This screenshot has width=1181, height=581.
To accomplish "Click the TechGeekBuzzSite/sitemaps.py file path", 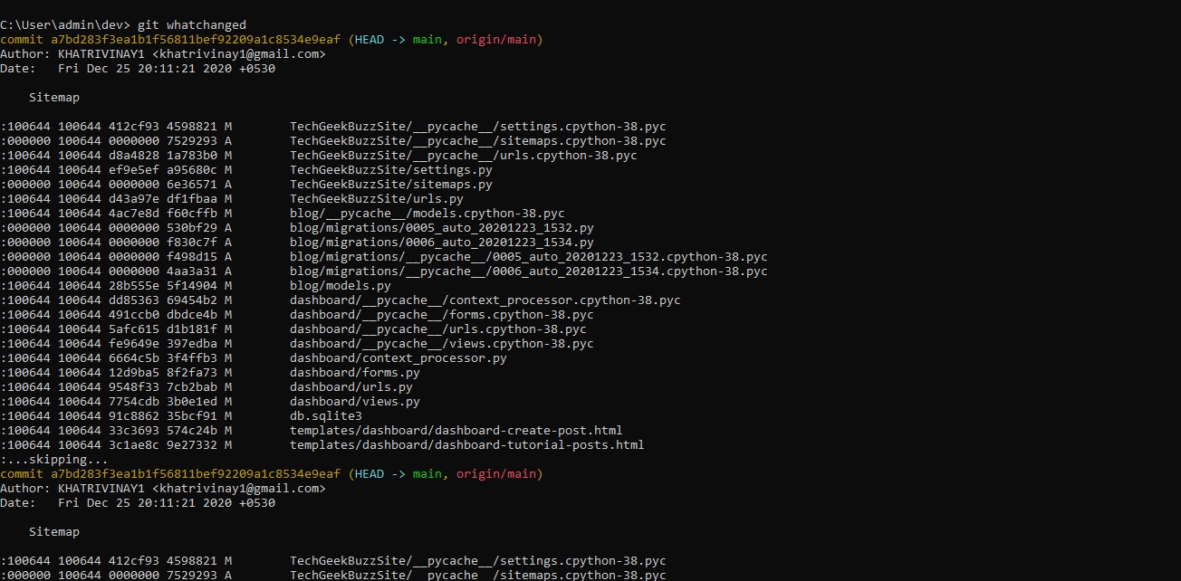I will coord(390,184).
